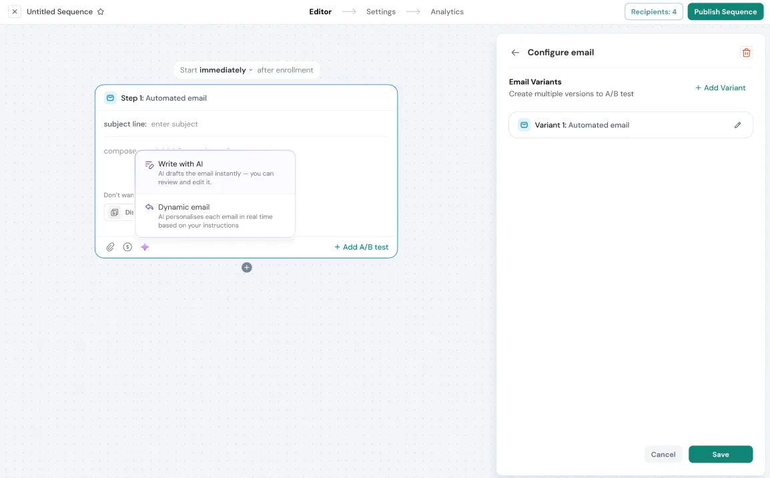This screenshot has width=770, height=478.
Task: Attach a file with paperclip icon
Action: click(111, 246)
